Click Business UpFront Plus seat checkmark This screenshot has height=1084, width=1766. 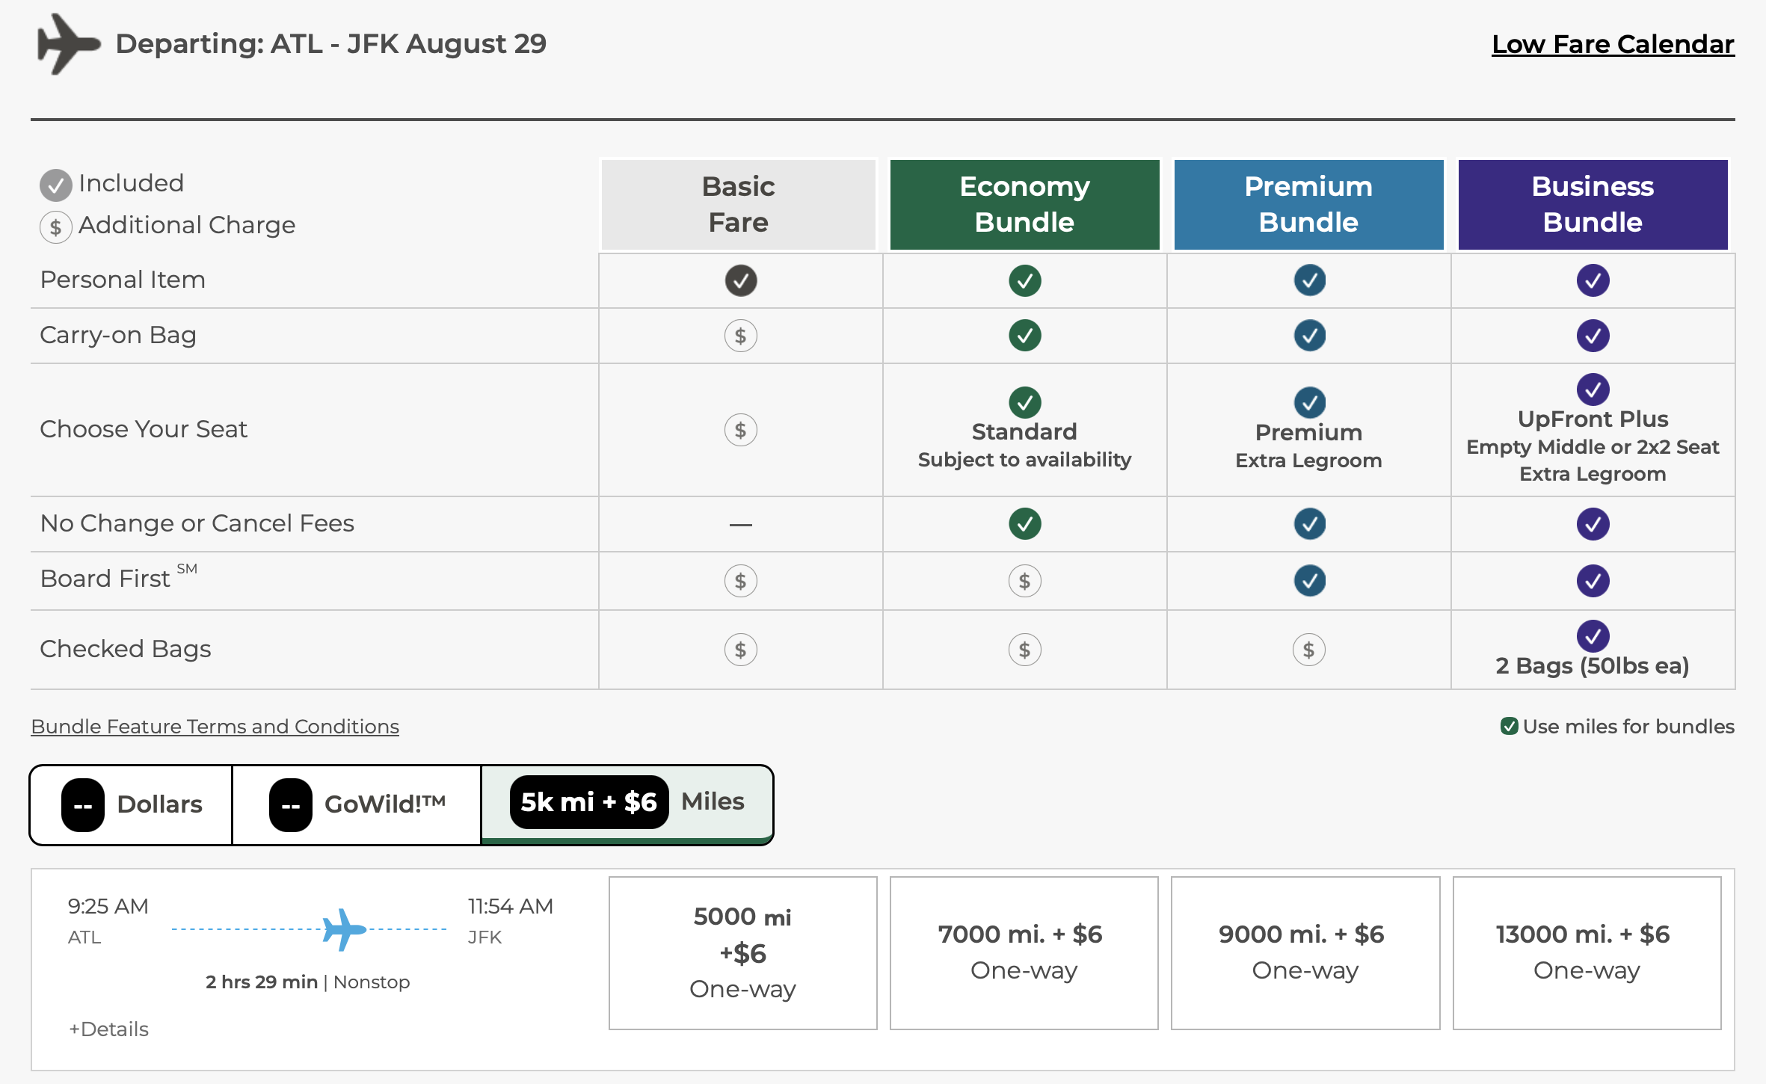[x=1593, y=389]
